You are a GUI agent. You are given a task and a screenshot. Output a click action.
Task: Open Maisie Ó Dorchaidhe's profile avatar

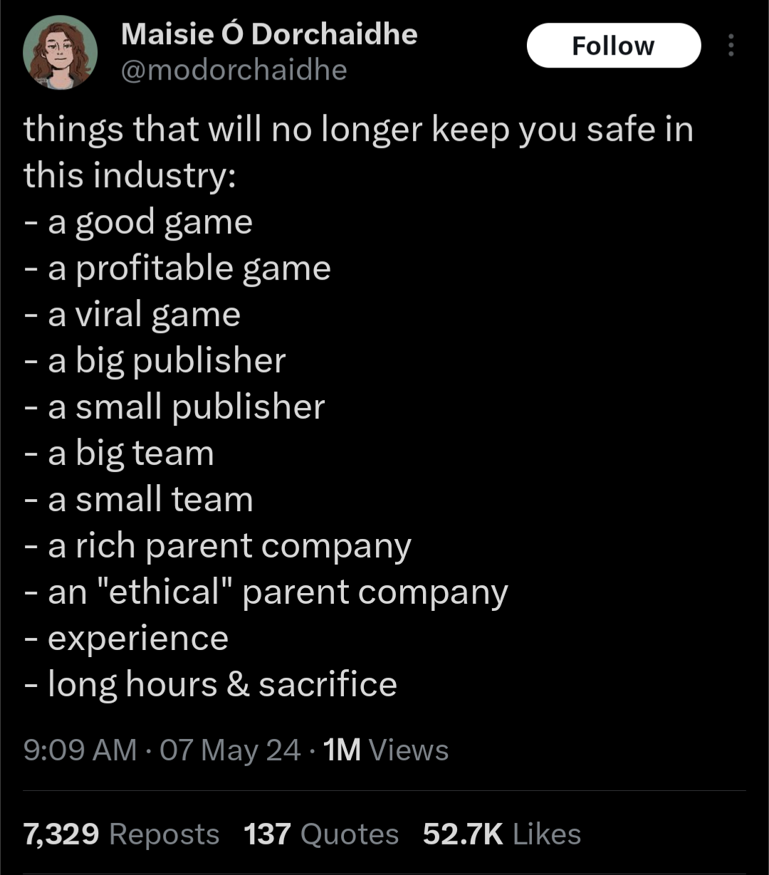click(60, 52)
